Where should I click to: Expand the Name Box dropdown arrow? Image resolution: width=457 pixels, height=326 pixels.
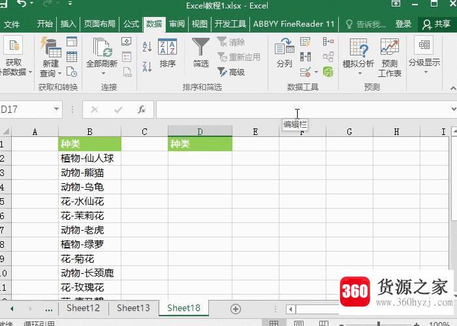pos(56,109)
